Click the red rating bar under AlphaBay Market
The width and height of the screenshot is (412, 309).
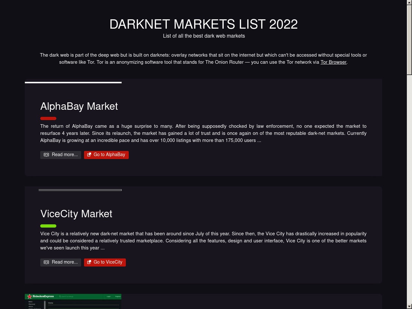coord(48,118)
